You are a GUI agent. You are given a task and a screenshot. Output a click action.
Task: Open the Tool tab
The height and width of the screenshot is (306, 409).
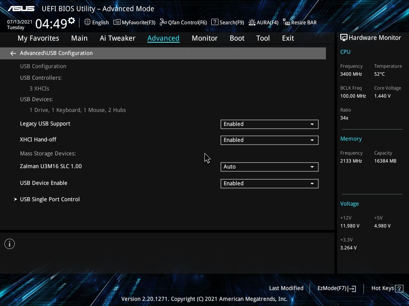point(263,38)
